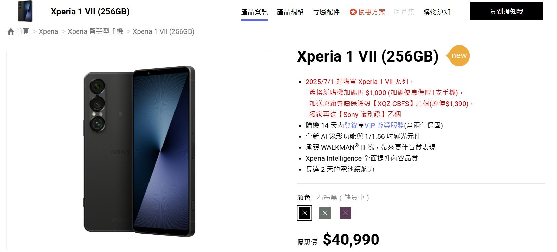This screenshot has width=557, height=252.
Task: Click the 圖片集 tab
Action: (x=404, y=12)
